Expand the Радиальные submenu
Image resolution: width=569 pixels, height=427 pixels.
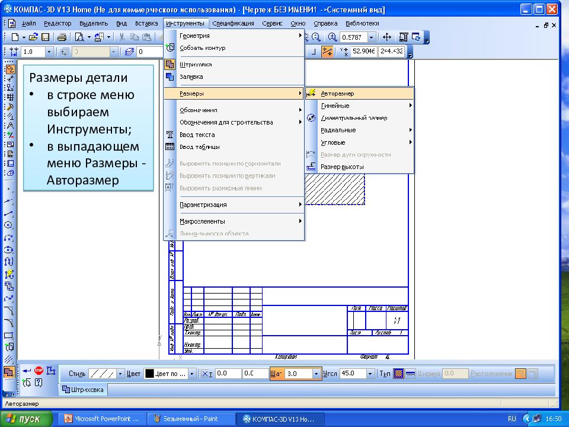click(359, 130)
